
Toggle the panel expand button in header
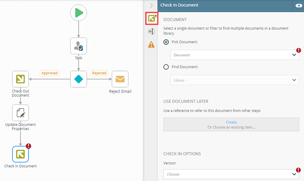297,5
